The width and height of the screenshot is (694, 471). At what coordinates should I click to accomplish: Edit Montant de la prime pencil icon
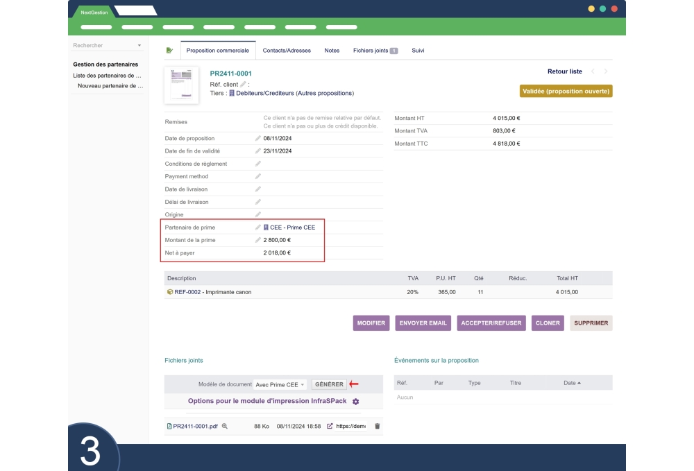[x=258, y=240]
